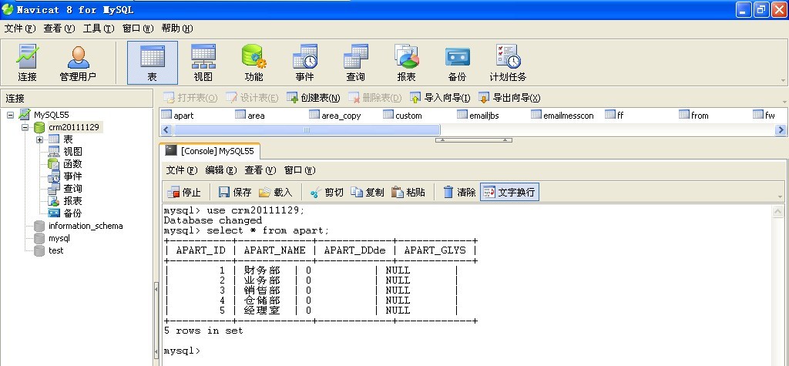This screenshot has width=789, height=366.
Task: Click 创建表 (Create Table) button
Action: point(314,98)
